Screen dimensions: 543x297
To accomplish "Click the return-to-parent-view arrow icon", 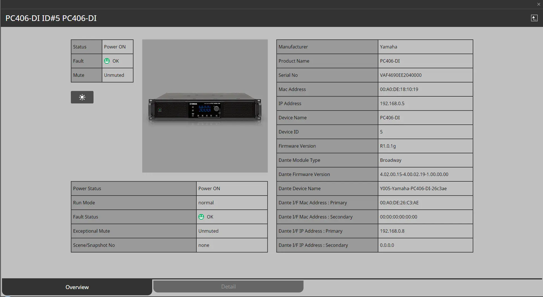I will pyautogui.click(x=534, y=18).
